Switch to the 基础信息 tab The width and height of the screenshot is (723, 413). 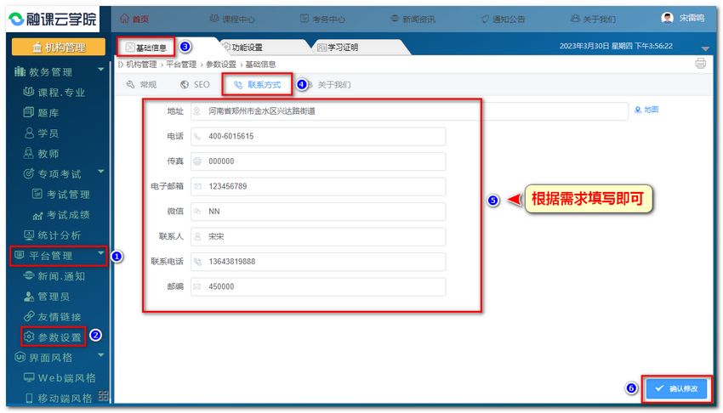coord(146,48)
